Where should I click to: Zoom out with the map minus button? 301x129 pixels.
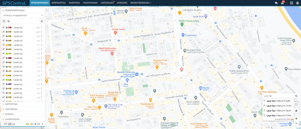click(x=296, y=123)
